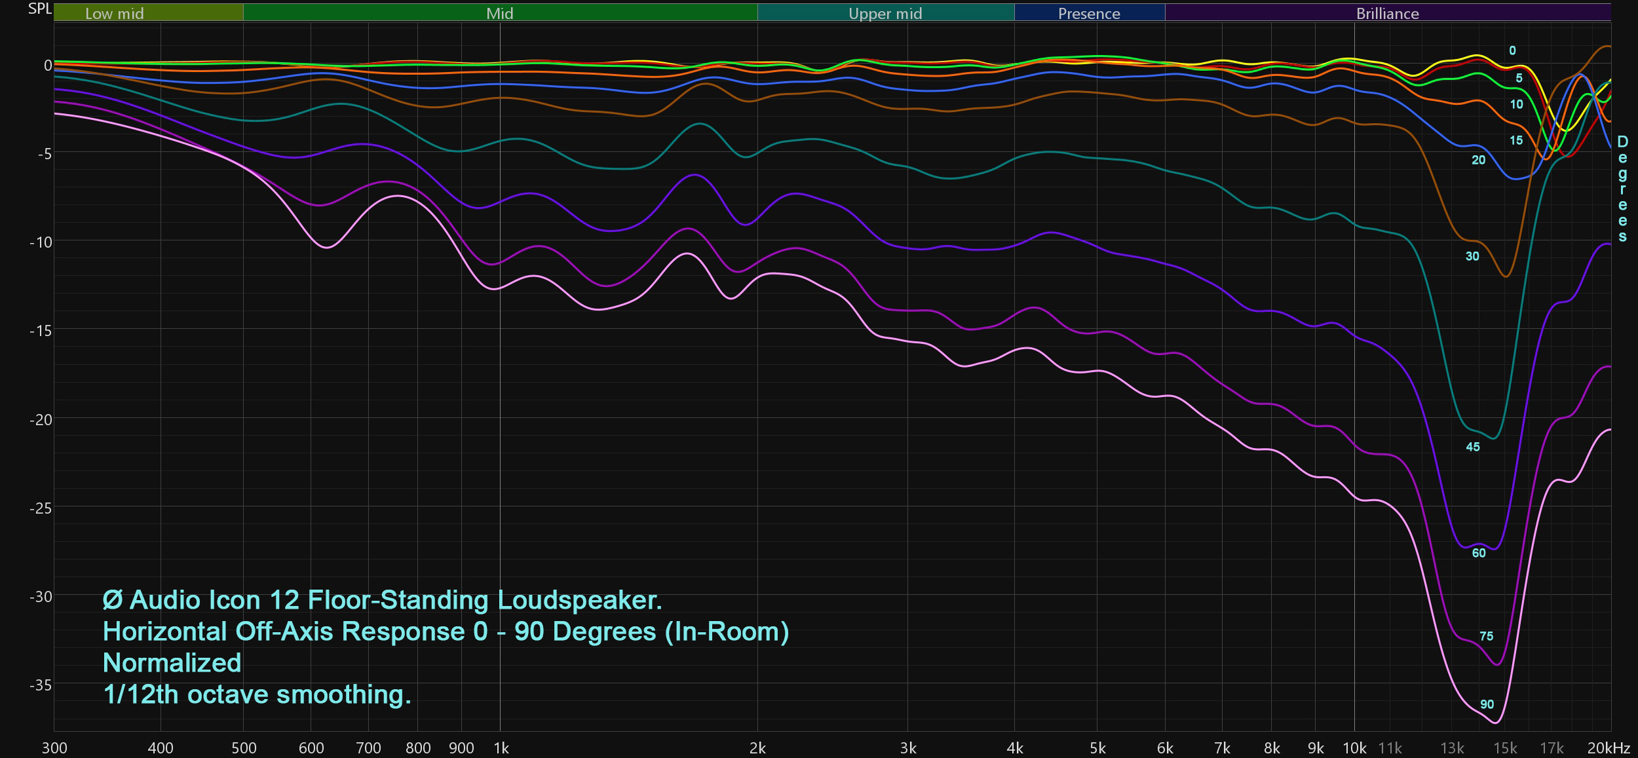Click the 45 degree curve label
Screen dimensions: 1638x758
point(1472,447)
